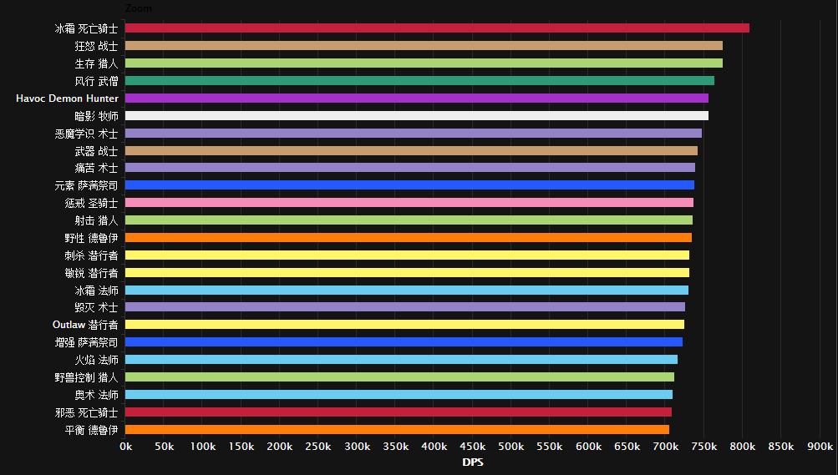Click the 元素 萨满祭司 label
Image resolution: width=838 pixels, height=475 pixels.
point(86,185)
